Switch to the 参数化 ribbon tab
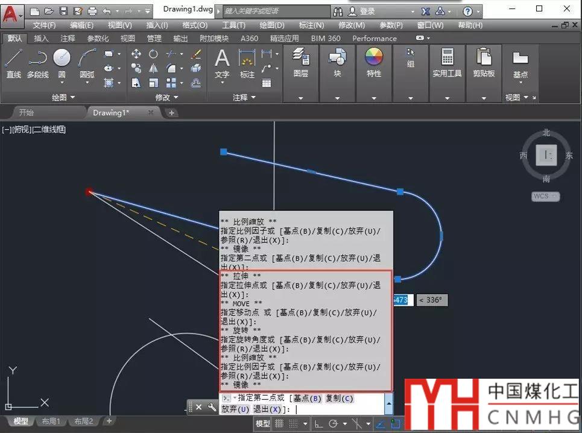582x433 pixels. point(98,38)
